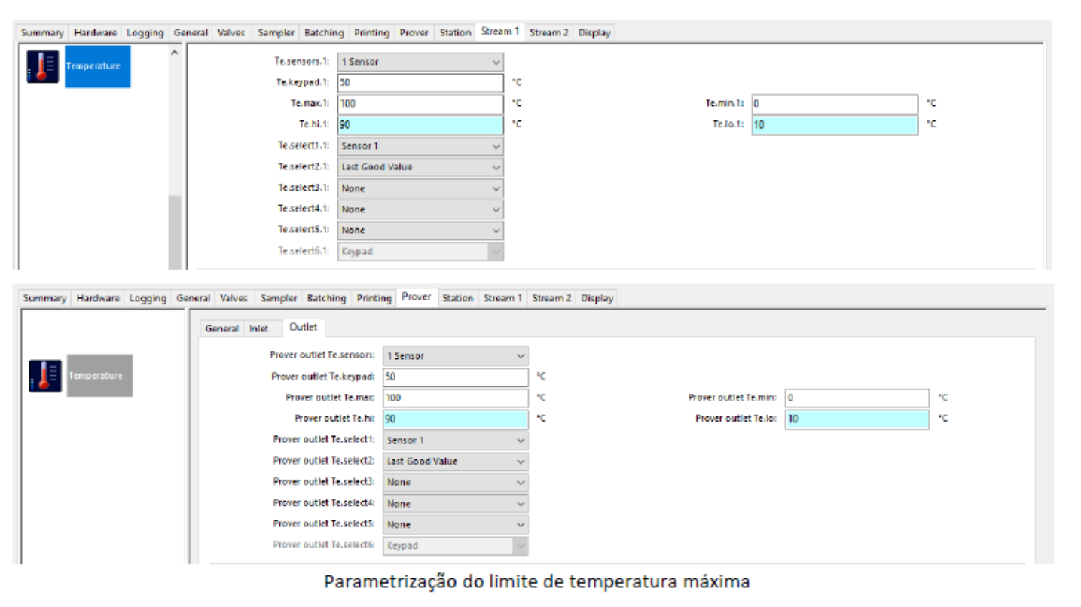Switch to the Hardware tab in the lower window

click(x=98, y=299)
